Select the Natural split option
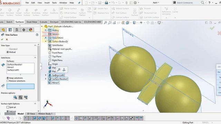The image size is (221, 124). 8,111
